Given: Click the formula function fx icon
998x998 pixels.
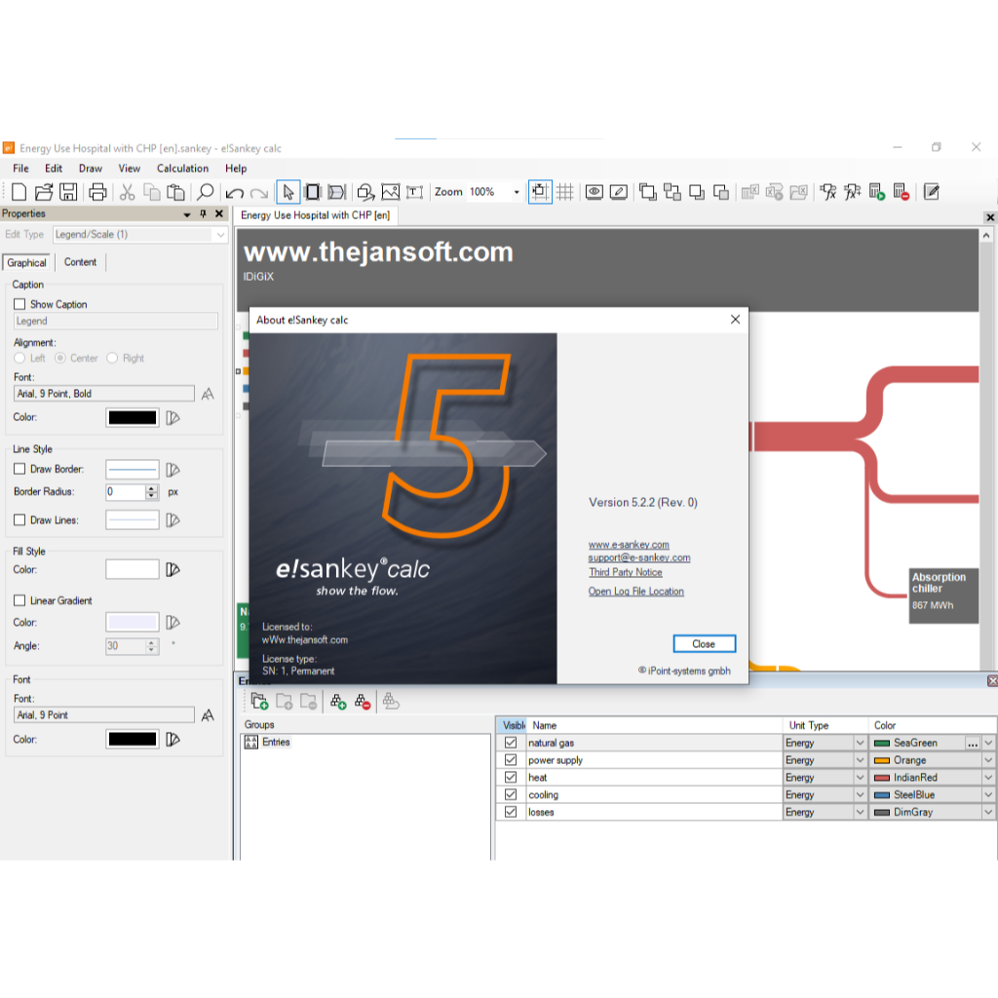Looking at the screenshot, I should coord(828,192).
